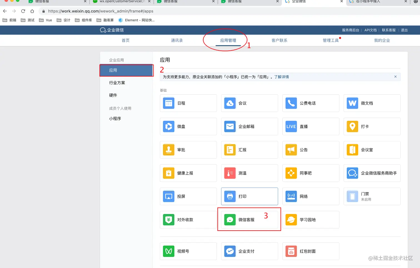Switch to the 我的企业 tab
The width and height of the screenshot is (420, 268).
point(382,40)
